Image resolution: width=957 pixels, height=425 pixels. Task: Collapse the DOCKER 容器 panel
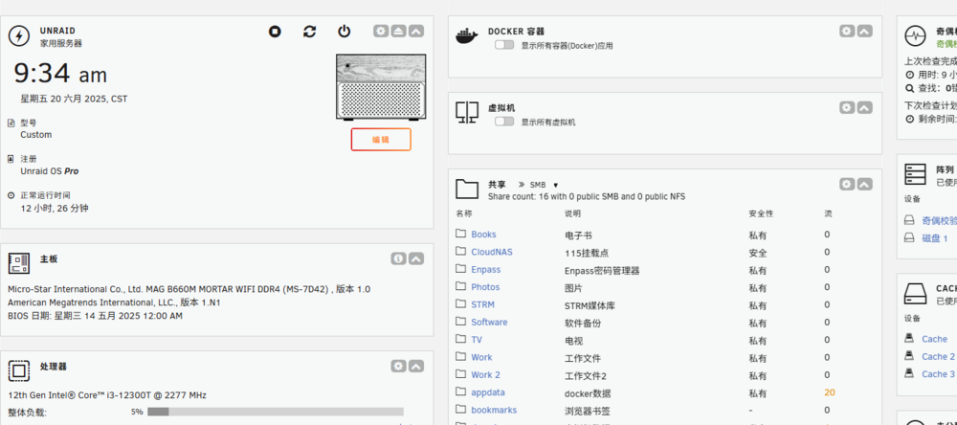click(865, 32)
